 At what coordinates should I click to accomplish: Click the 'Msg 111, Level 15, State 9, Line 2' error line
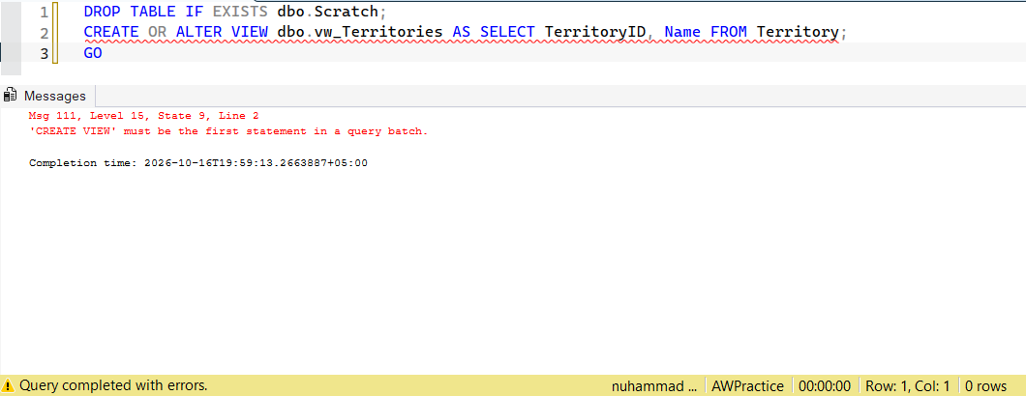click(x=144, y=116)
